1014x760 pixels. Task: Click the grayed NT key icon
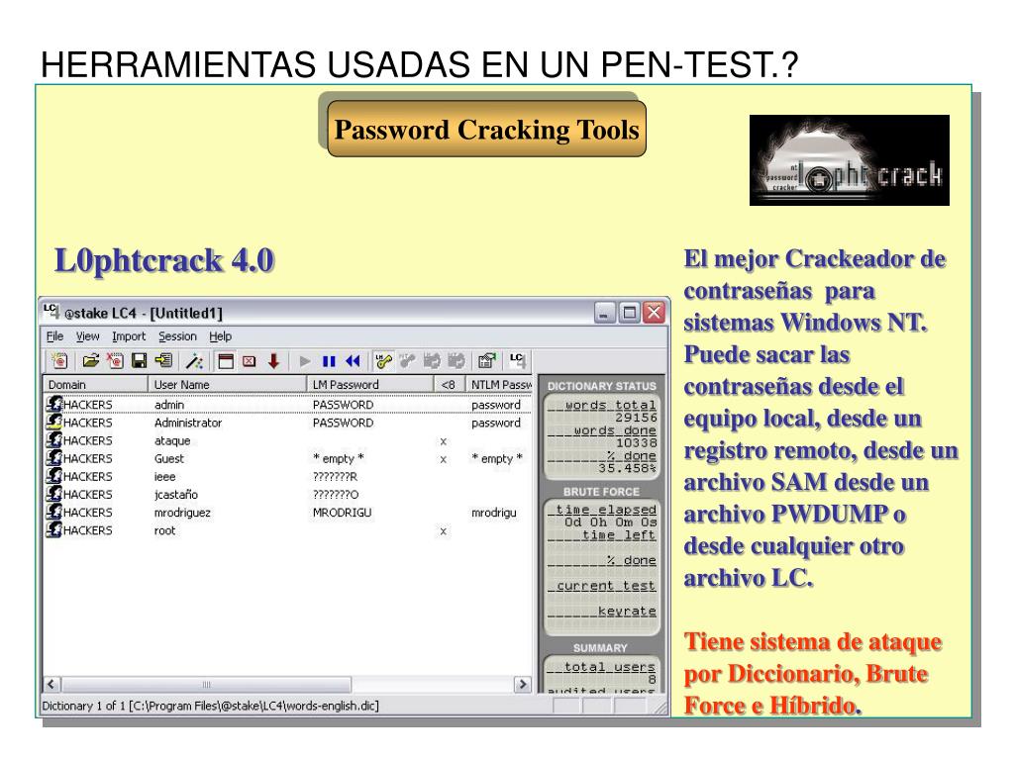click(x=407, y=361)
